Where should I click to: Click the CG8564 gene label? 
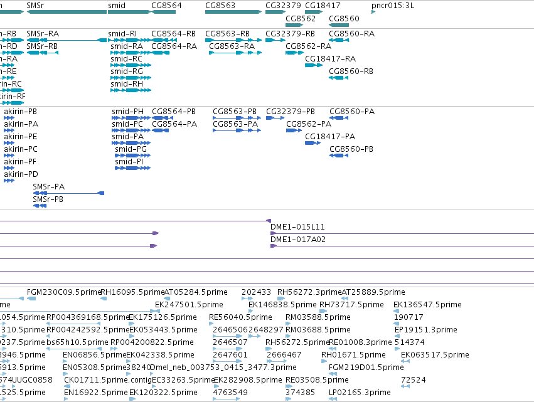(x=166, y=6)
